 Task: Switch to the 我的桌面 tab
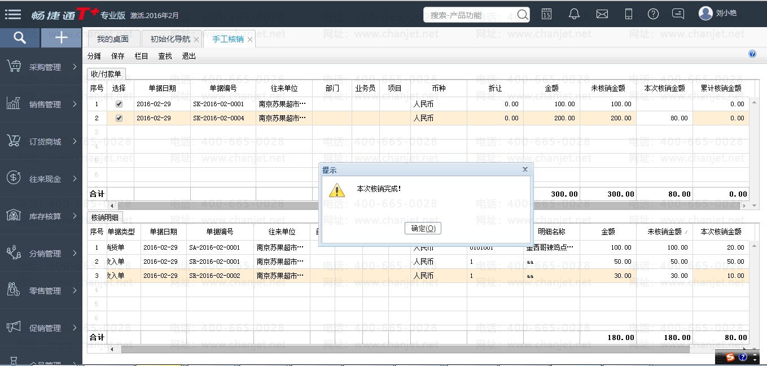coord(112,39)
